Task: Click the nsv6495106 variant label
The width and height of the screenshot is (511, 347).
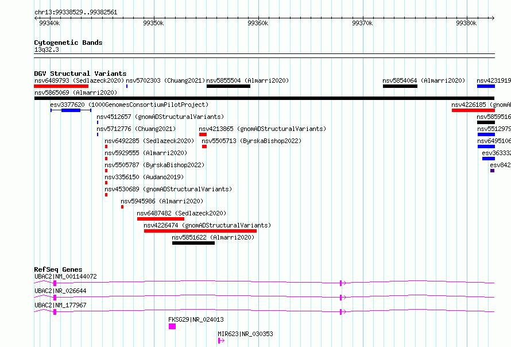Action: (x=494, y=141)
